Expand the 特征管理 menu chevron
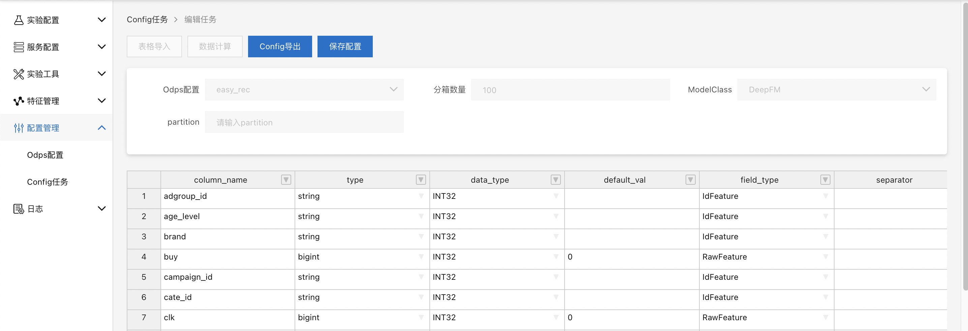This screenshot has width=968, height=331. pos(101,101)
